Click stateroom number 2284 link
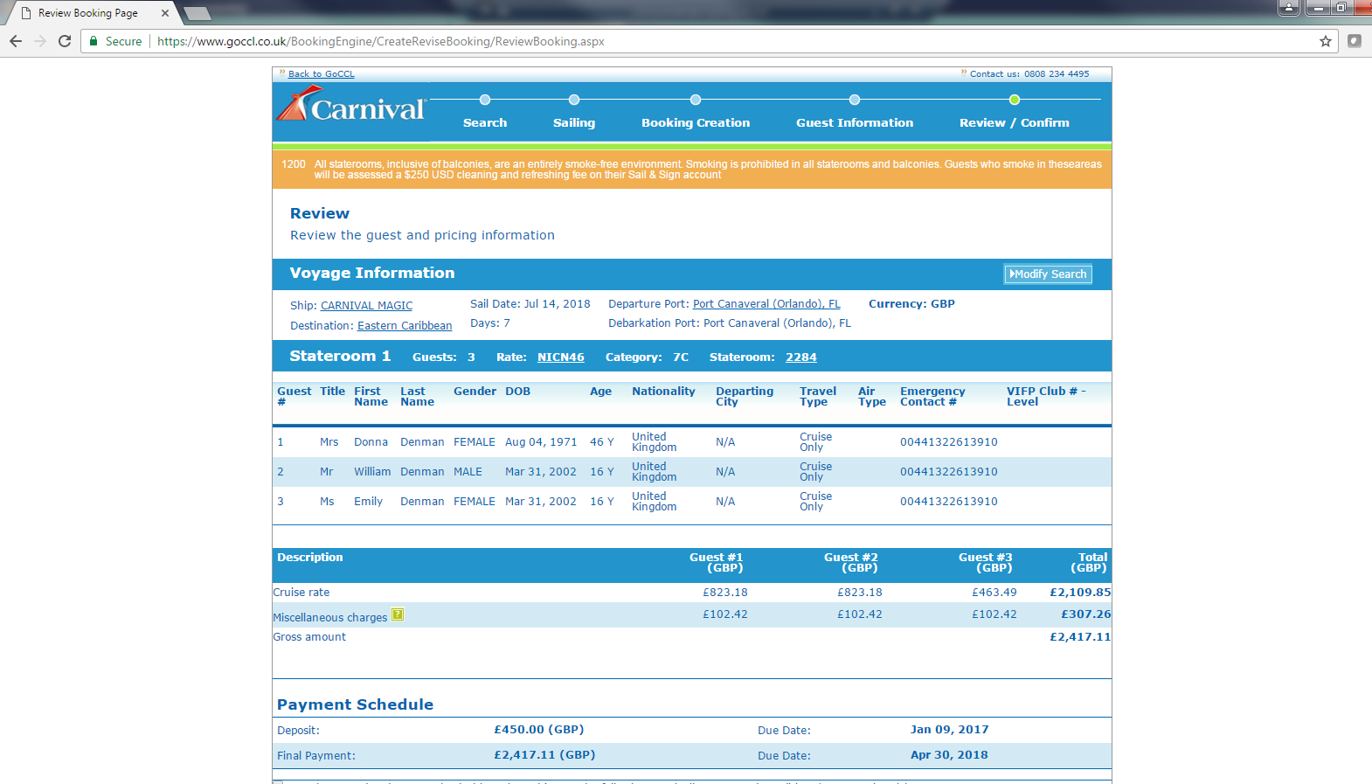Screen dimensions: 1372x784 (801, 357)
